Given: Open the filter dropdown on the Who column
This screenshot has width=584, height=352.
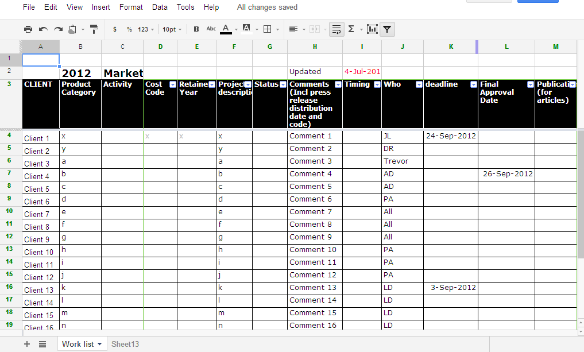Looking at the screenshot, I should [419, 83].
